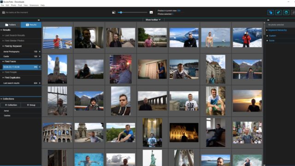Open the Find menu
The image size is (295, 166).
click(x=20, y=5)
